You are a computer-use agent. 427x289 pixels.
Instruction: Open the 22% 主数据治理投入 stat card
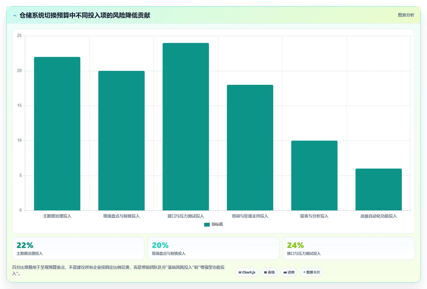coord(78,248)
